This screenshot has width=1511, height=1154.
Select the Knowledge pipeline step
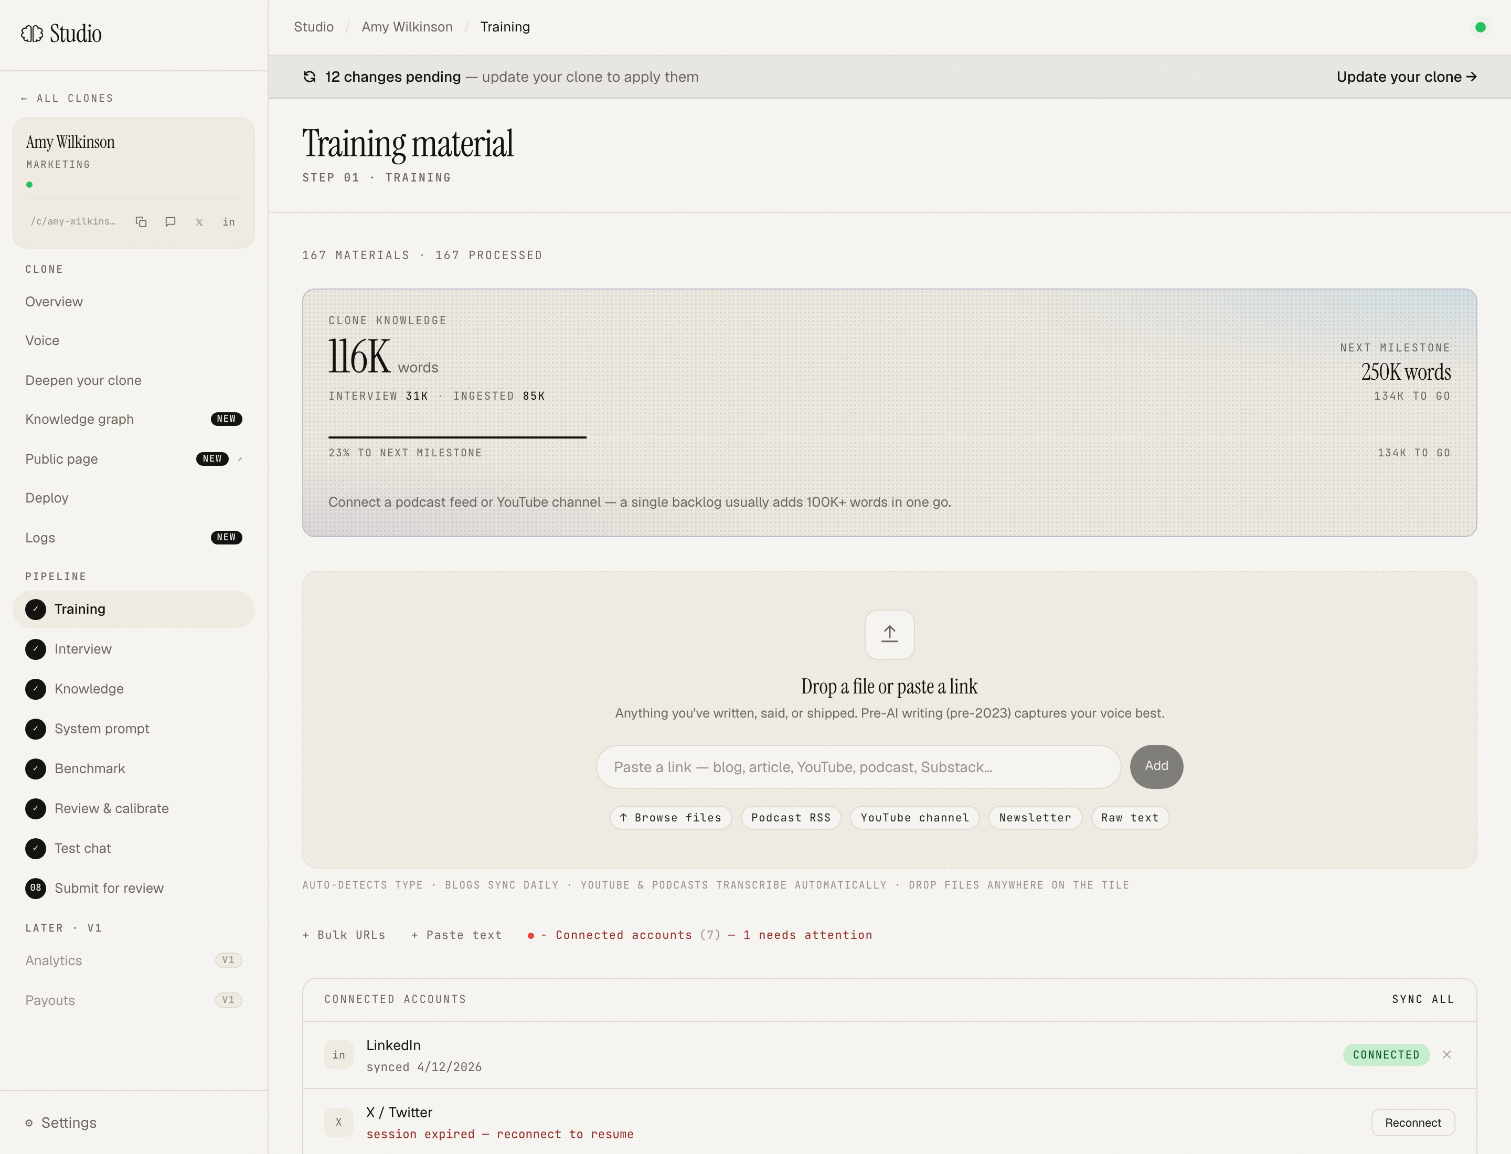pyautogui.click(x=133, y=689)
